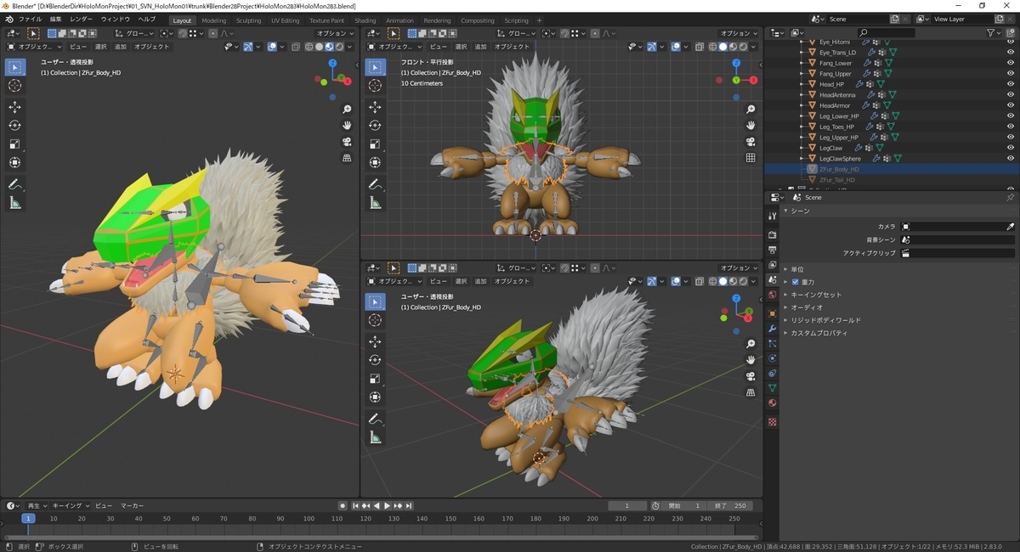Choose the Measure tool in left viewport
This screenshot has width=1020, height=552.
click(15, 203)
